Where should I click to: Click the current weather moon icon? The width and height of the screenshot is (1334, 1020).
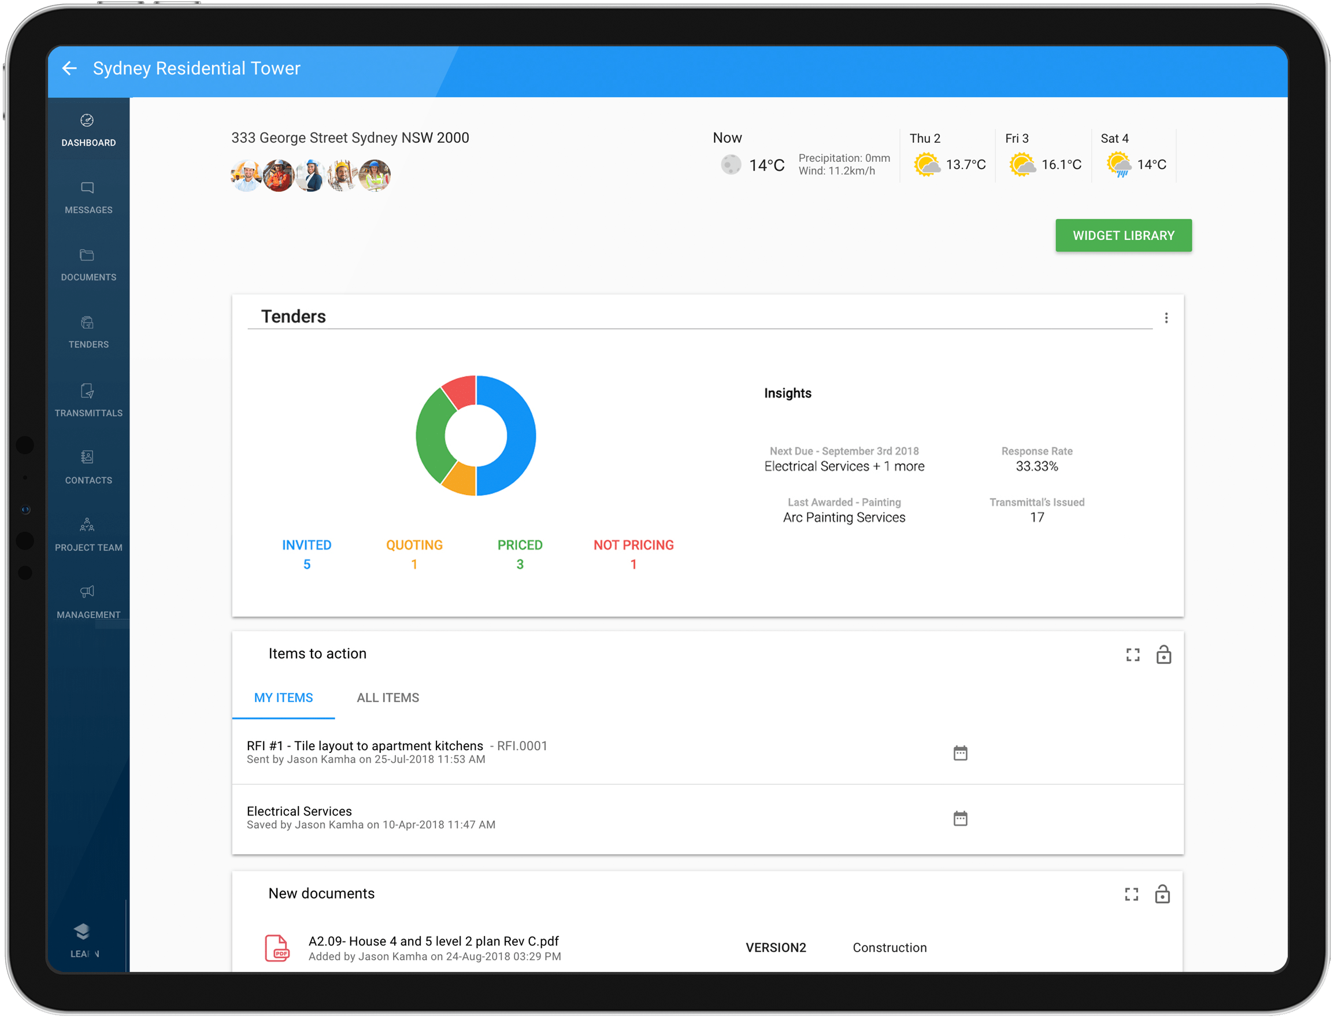coord(732,165)
